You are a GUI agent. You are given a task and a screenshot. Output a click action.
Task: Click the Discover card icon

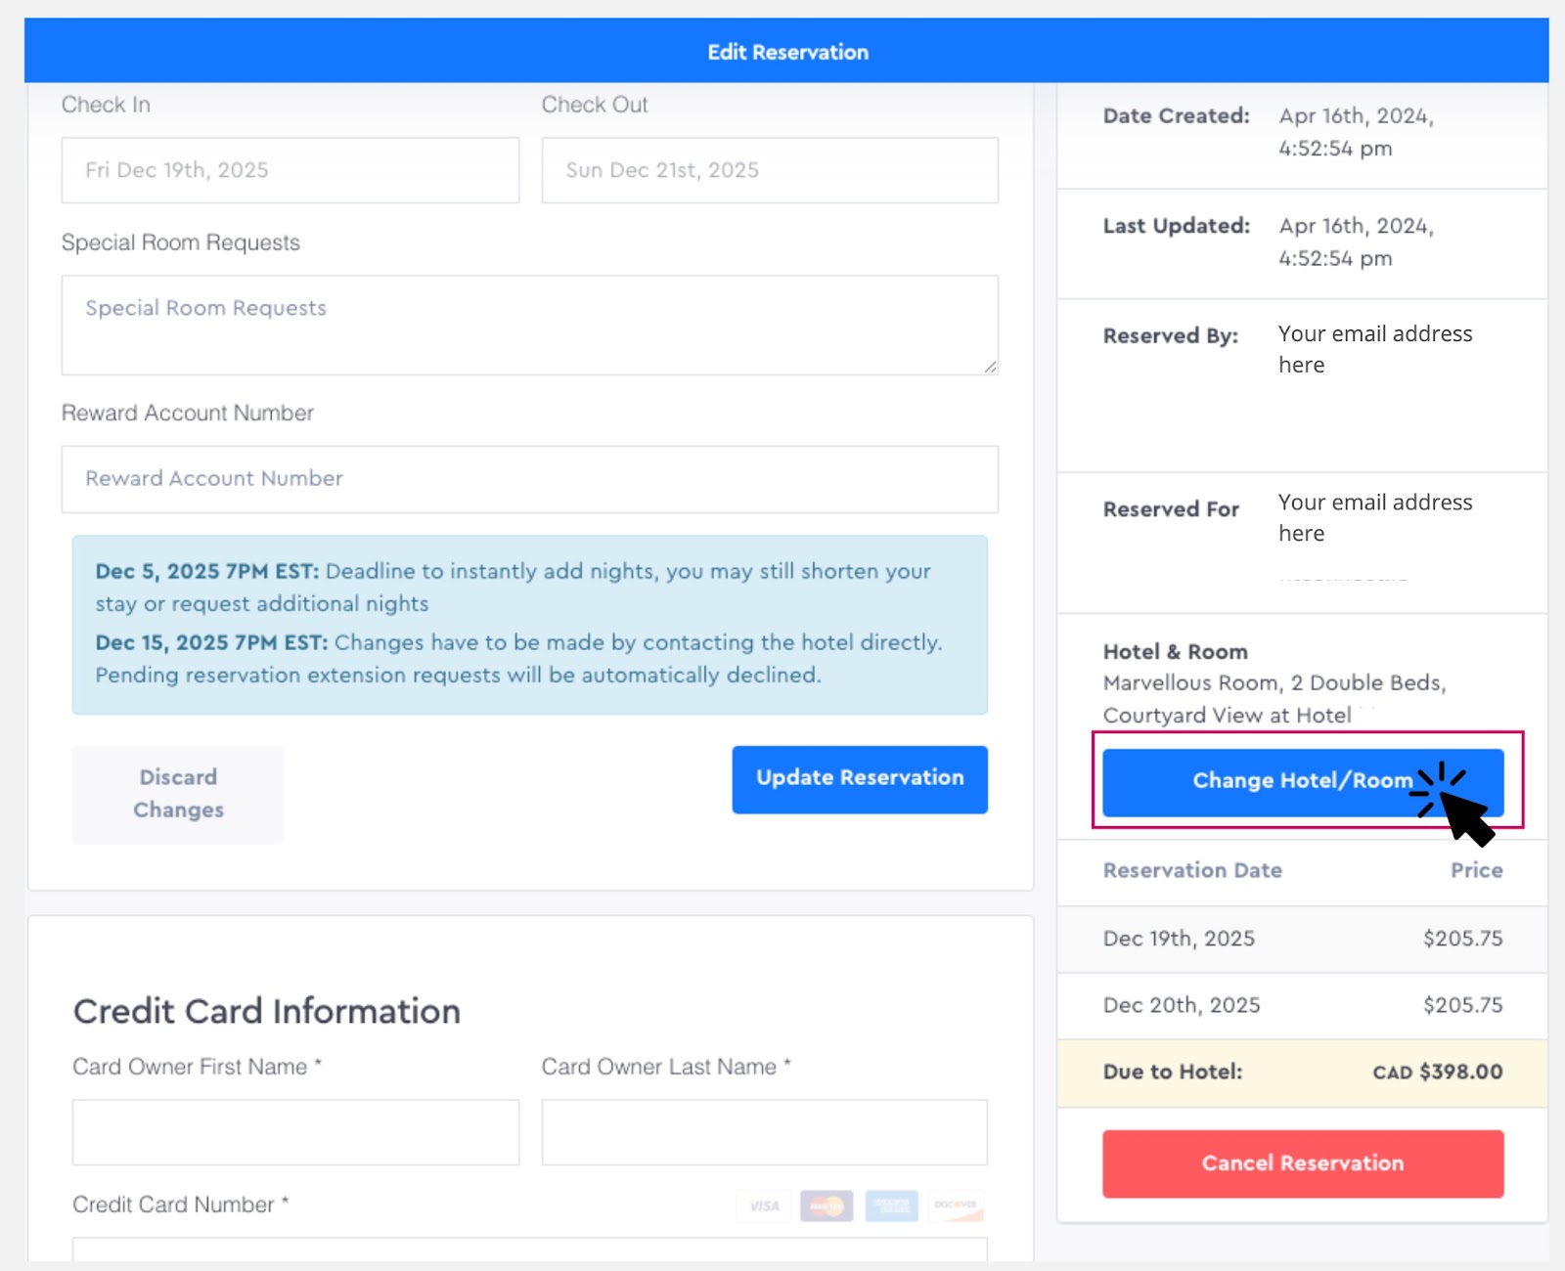[x=956, y=1205]
